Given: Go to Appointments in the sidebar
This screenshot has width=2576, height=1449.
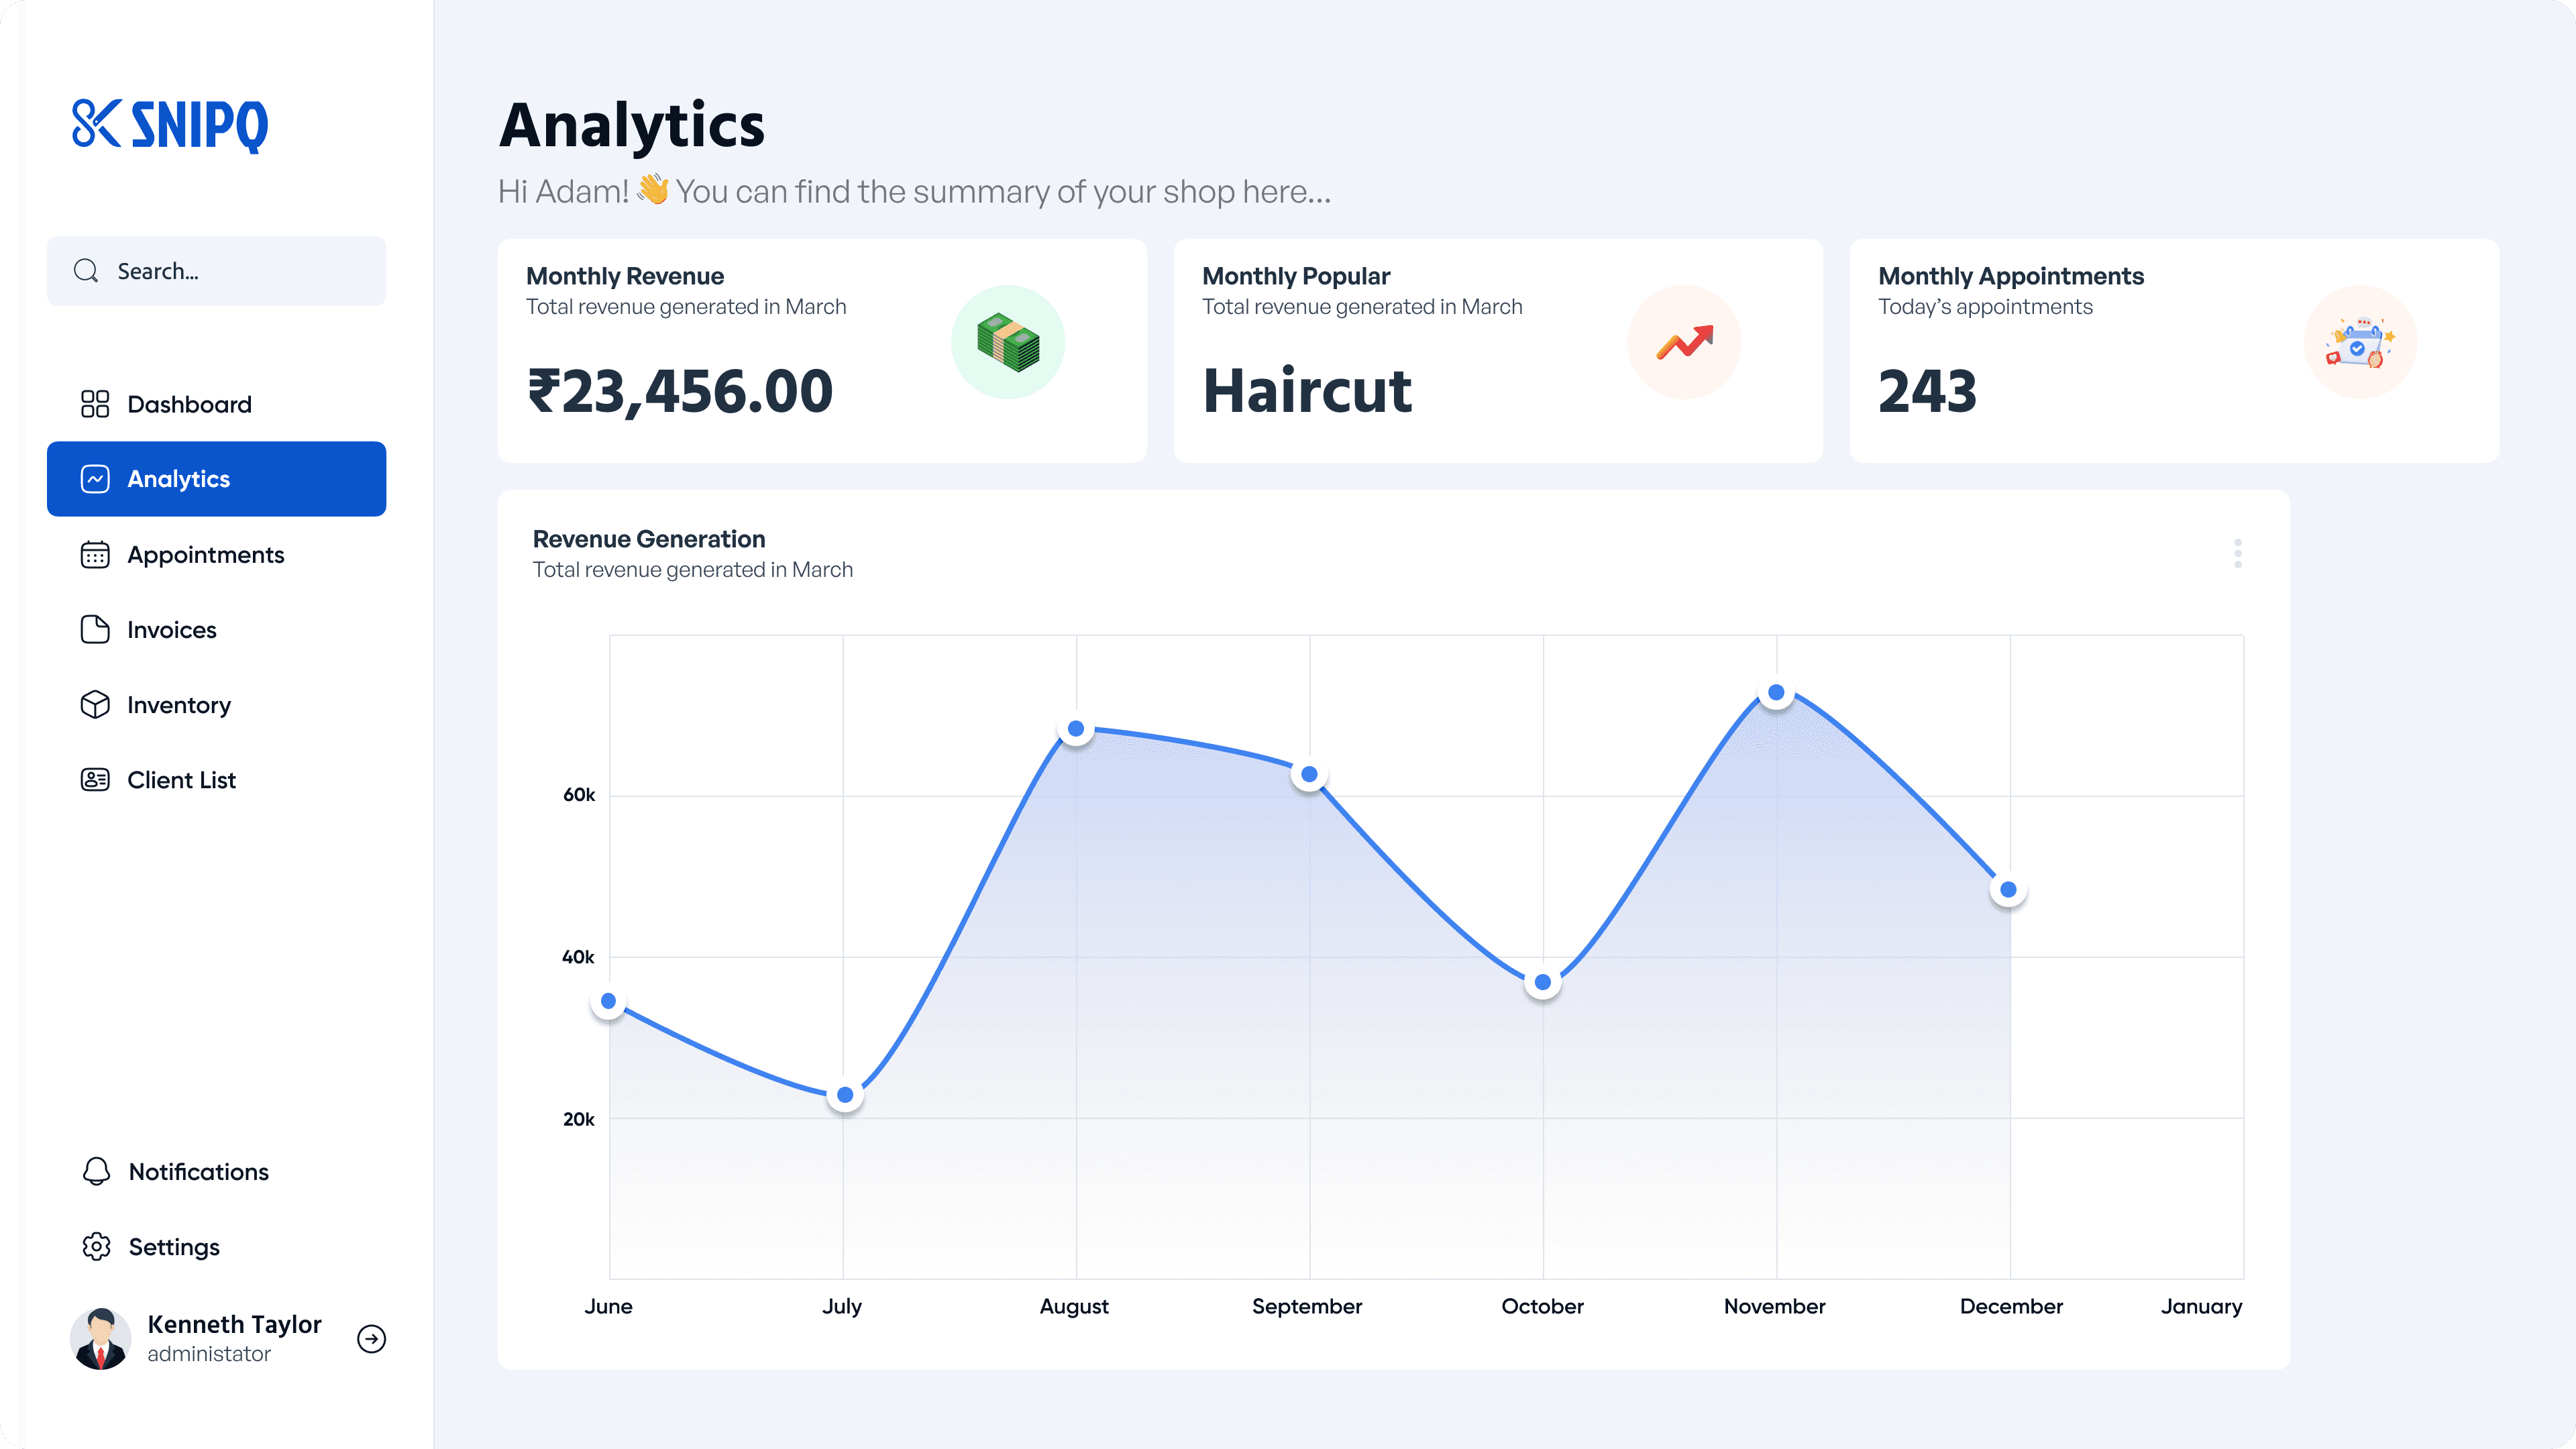Looking at the screenshot, I should coord(205,555).
